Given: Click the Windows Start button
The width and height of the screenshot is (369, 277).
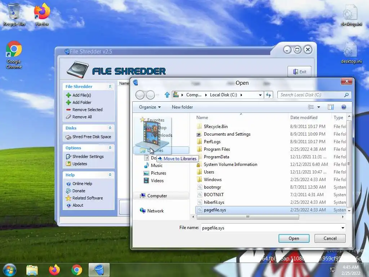Looking at the screenshot, I should (x=9, y=270).
